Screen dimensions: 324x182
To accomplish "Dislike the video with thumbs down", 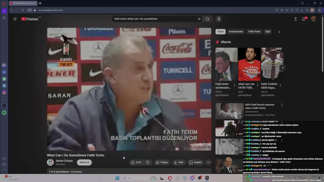I will click(148, 162).
